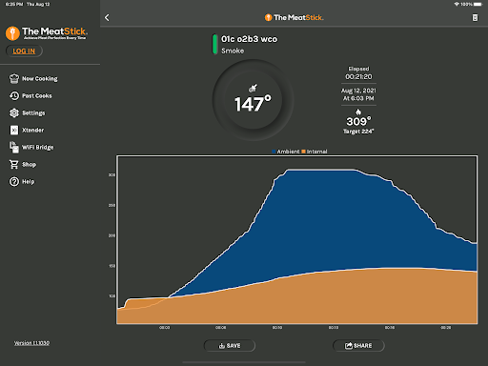Open Settings gear icon in sidebar
Image resolution: width=488 pixels, height=366 pixels.
tap(14, 112)
